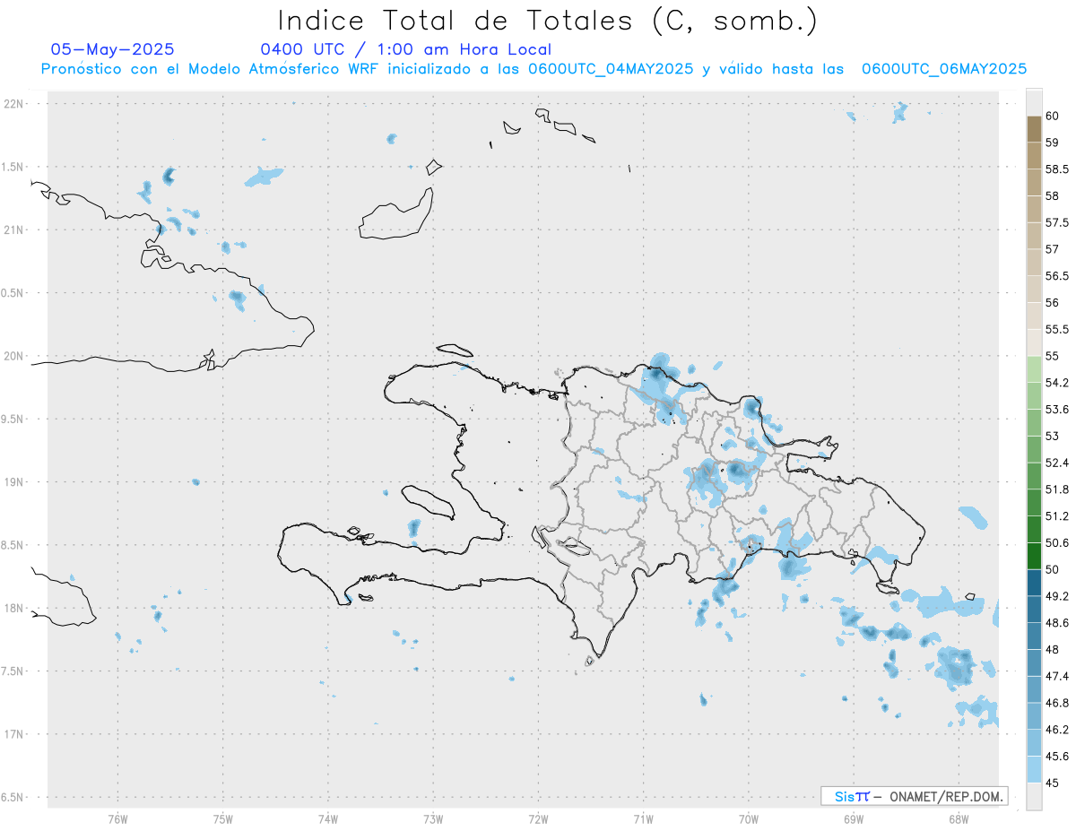This screenshot has height=831, width=1076.
Task: Click the '45' colorbar value
Action: click(1053, 783)
